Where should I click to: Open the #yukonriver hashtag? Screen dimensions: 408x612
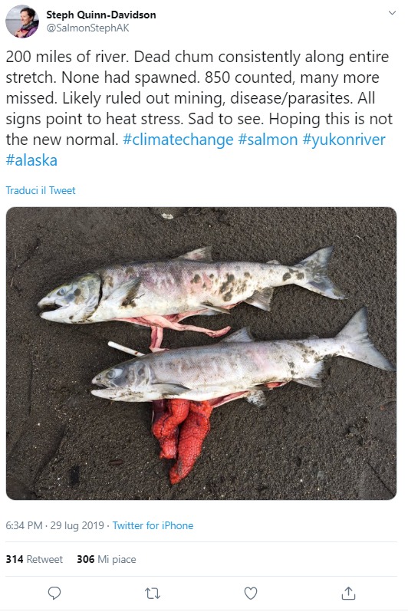click(344, 140)
